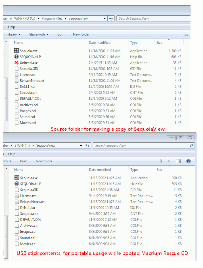Click ReleaseNotes.txt icon in Program Files window
The width and height of the screenshot is (203, 268).
(x=16, y=80)
